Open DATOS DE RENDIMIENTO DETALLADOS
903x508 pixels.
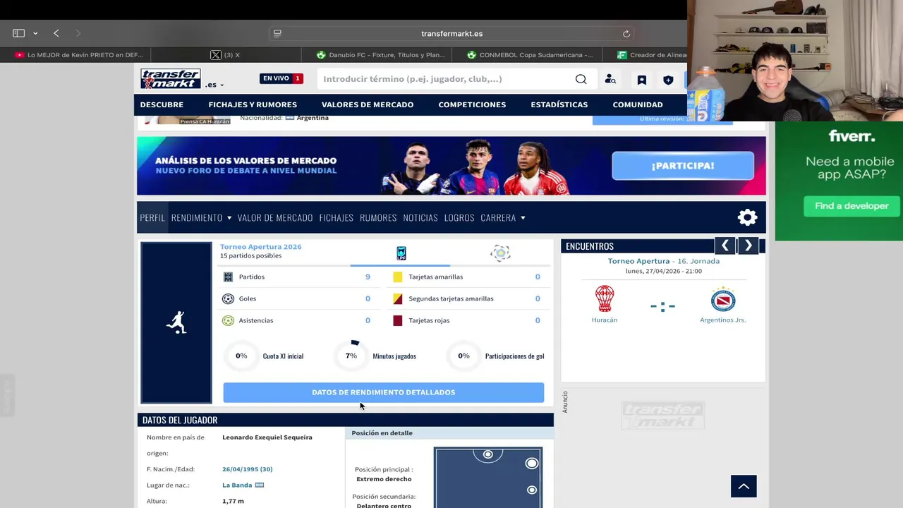384,392
